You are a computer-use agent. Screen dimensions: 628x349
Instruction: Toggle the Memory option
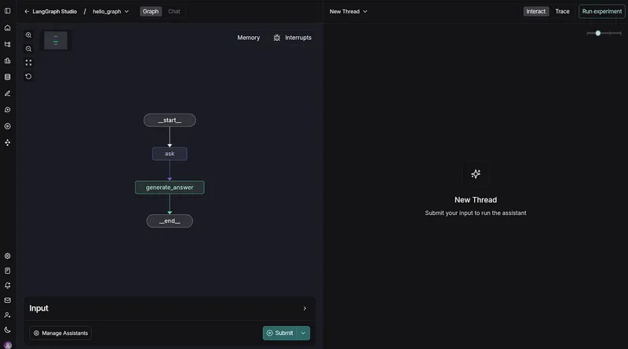(x=248, y=38)
